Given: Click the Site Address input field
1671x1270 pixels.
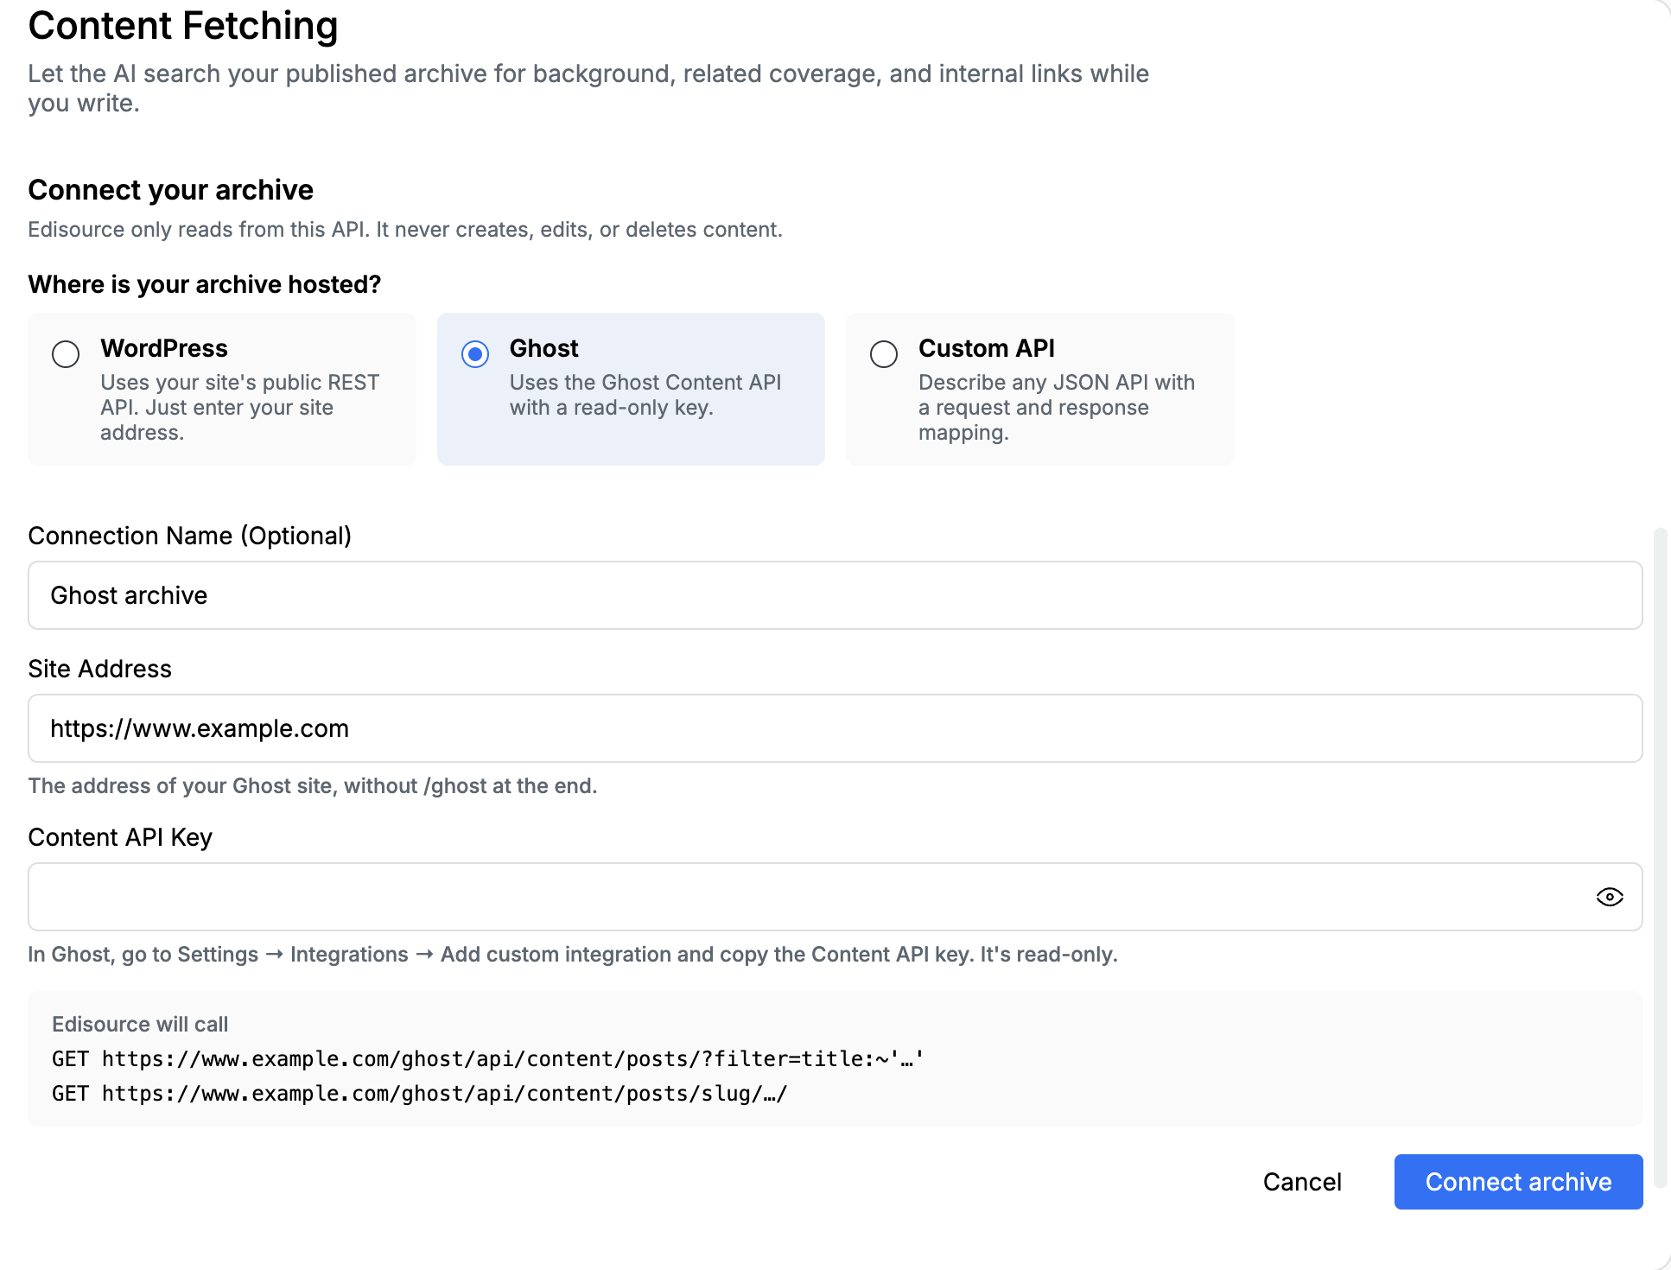Looking at the screenshot, I should [x=835, y=728].
